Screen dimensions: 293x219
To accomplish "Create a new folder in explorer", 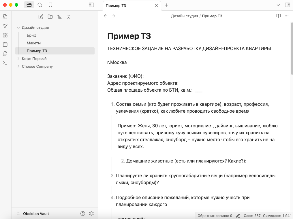I will (x=50, y=17).
